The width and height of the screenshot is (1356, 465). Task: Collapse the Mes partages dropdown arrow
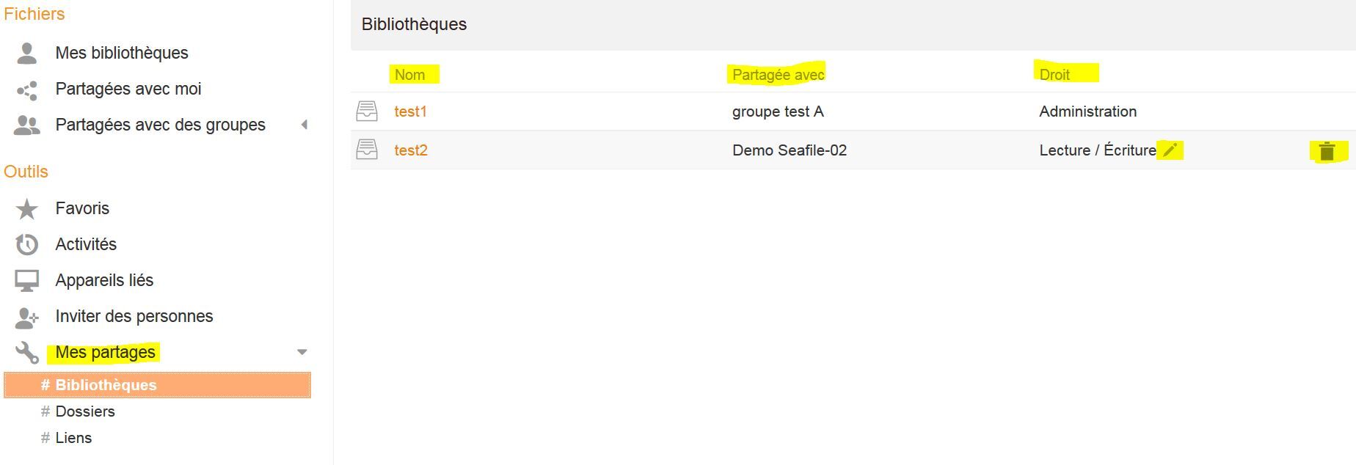coord(302,353)
